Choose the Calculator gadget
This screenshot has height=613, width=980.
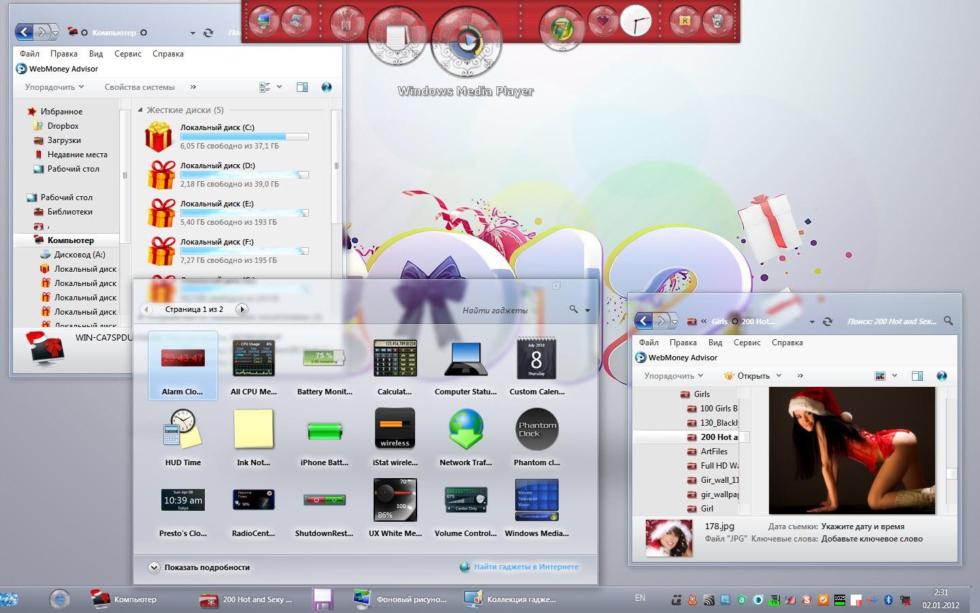395,366
